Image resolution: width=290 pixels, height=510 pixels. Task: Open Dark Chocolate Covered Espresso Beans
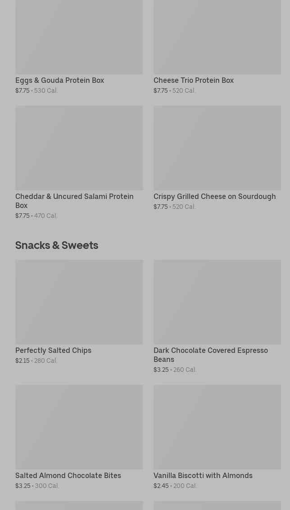pos(210,355)
